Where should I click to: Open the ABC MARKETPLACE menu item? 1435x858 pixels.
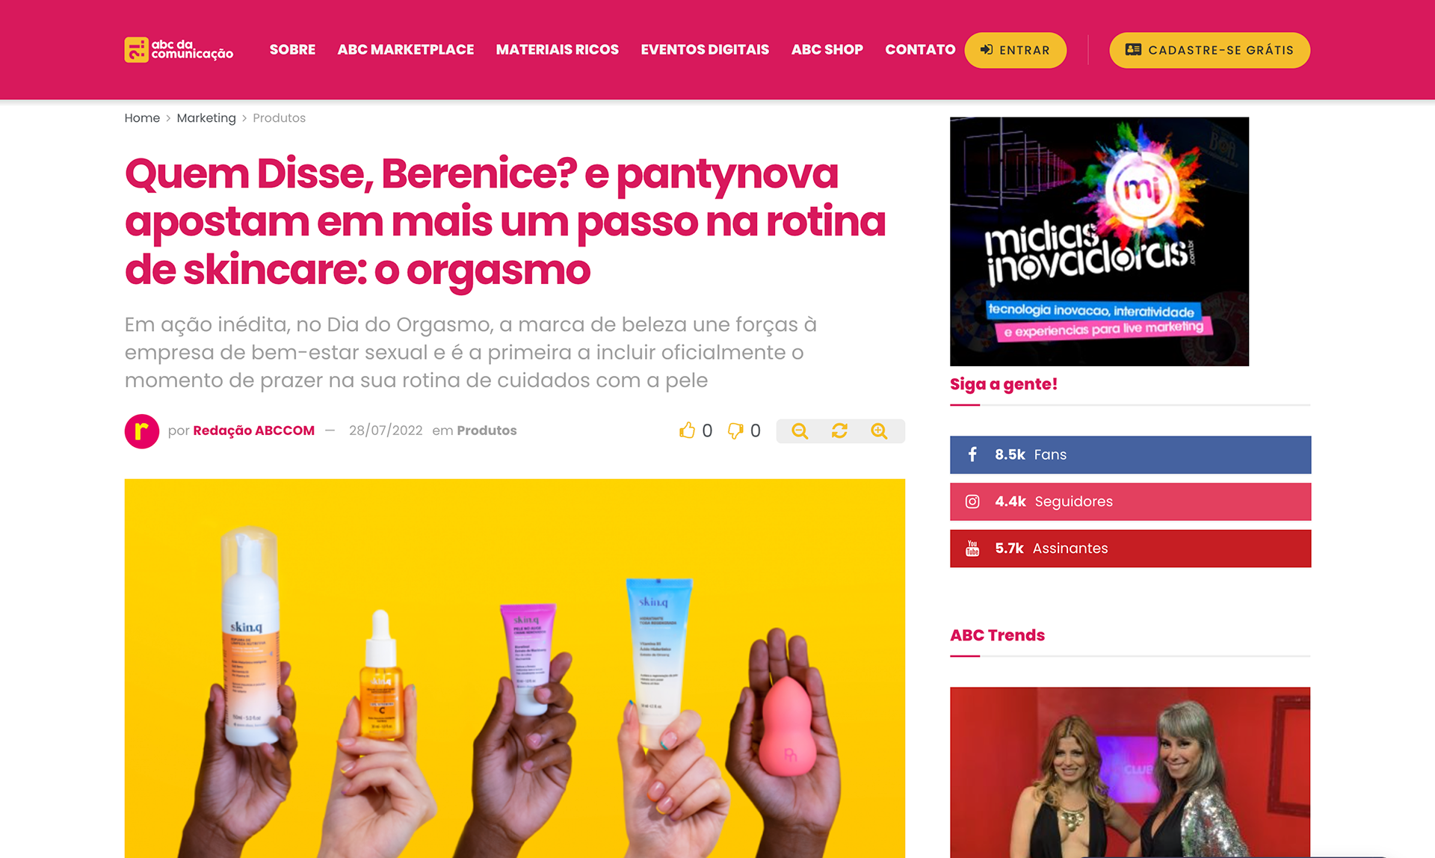[406, 50]
